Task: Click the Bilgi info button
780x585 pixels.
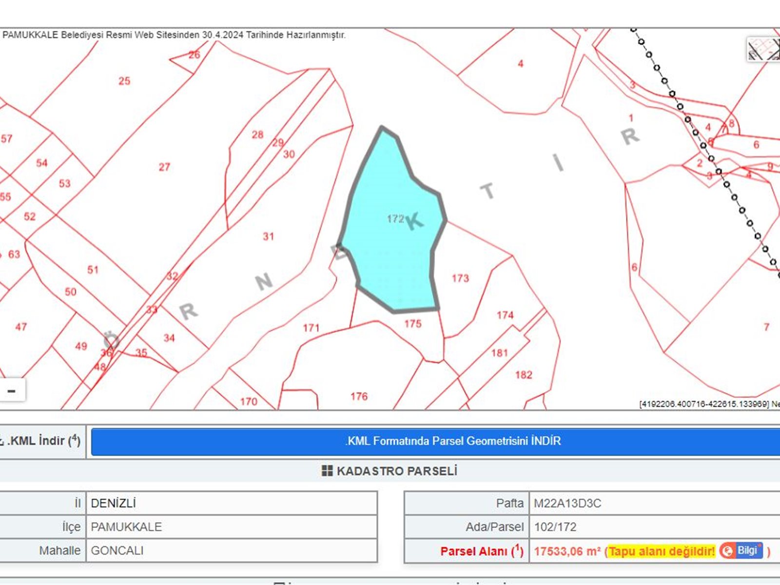Action: coord(747,550)
